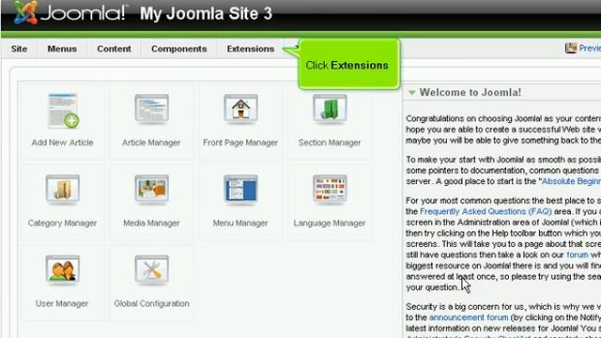Click the Add New Article icon
The width and height of the screenshot is (601, 338).
tap(63, 111)
